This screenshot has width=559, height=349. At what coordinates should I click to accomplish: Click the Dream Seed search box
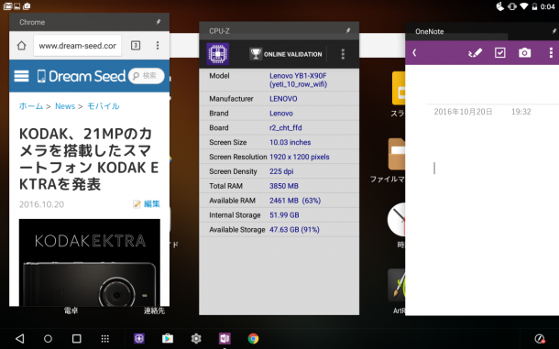tap(147, 76)
